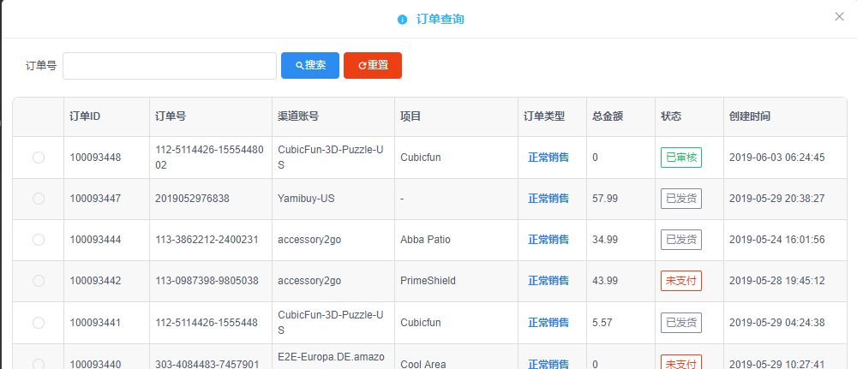Close the 订单查询 dialog
This screenshot has width=857, height=369.
point(840,17)
